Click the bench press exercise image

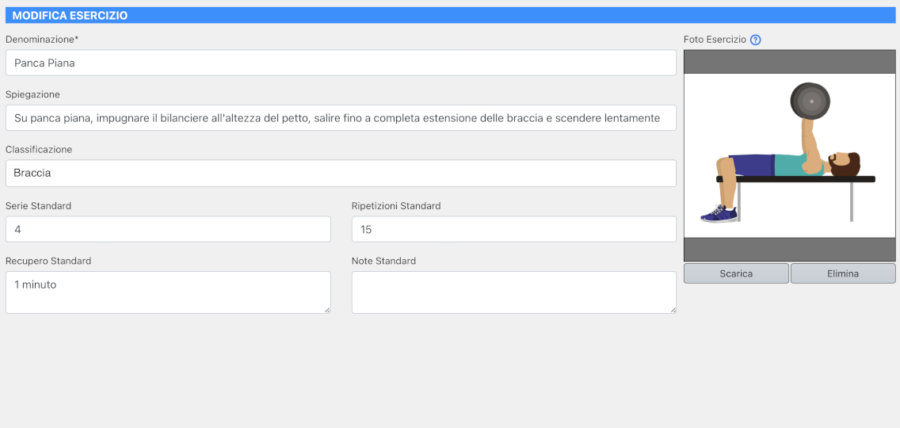coord(789,155)
